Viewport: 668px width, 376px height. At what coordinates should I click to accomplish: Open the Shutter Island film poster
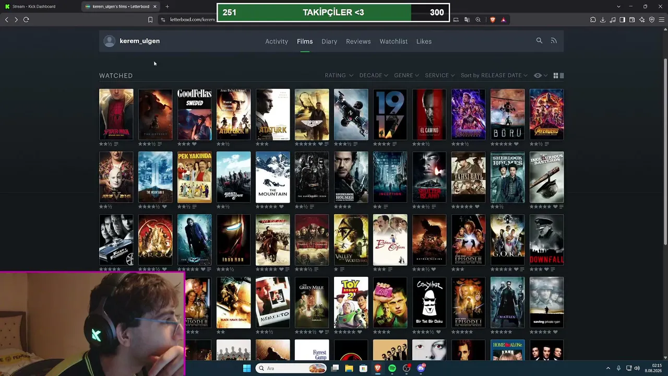click(429, 177)
